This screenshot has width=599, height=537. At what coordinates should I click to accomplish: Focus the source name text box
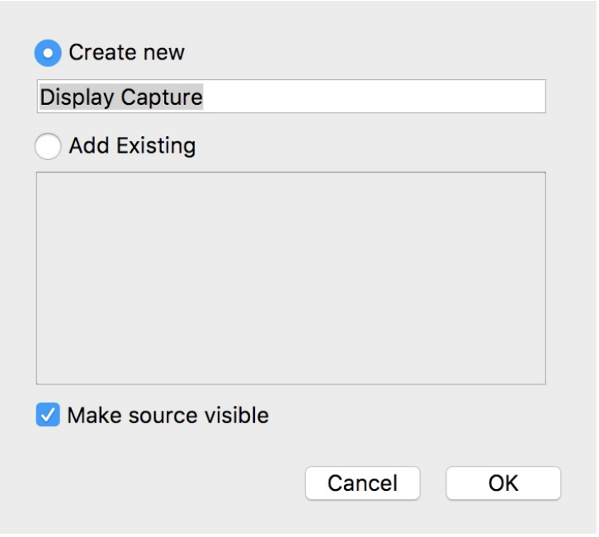[291, 97]
